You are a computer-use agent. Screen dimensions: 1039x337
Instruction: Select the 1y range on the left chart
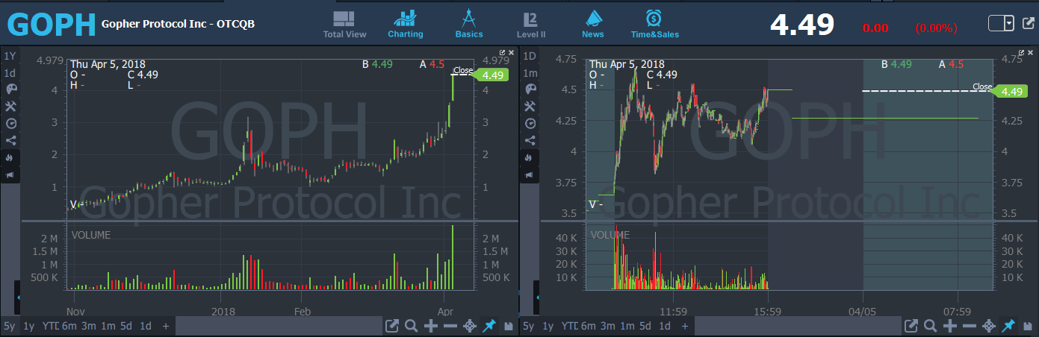click(x=28, y=326)
